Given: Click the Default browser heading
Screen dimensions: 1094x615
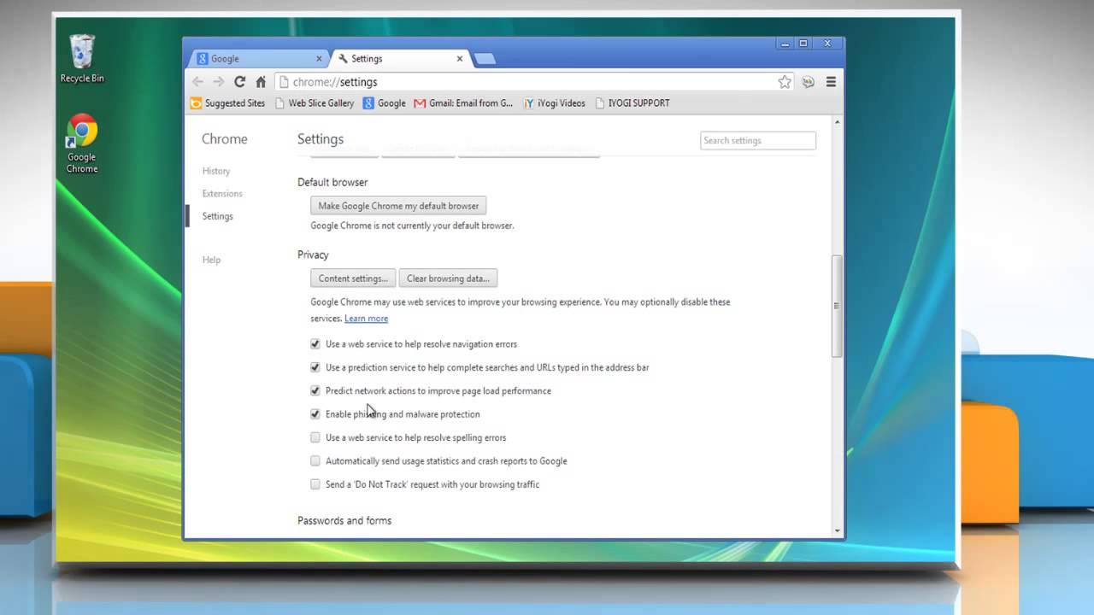Looking at the screenshot, I should tap(332, 182).
